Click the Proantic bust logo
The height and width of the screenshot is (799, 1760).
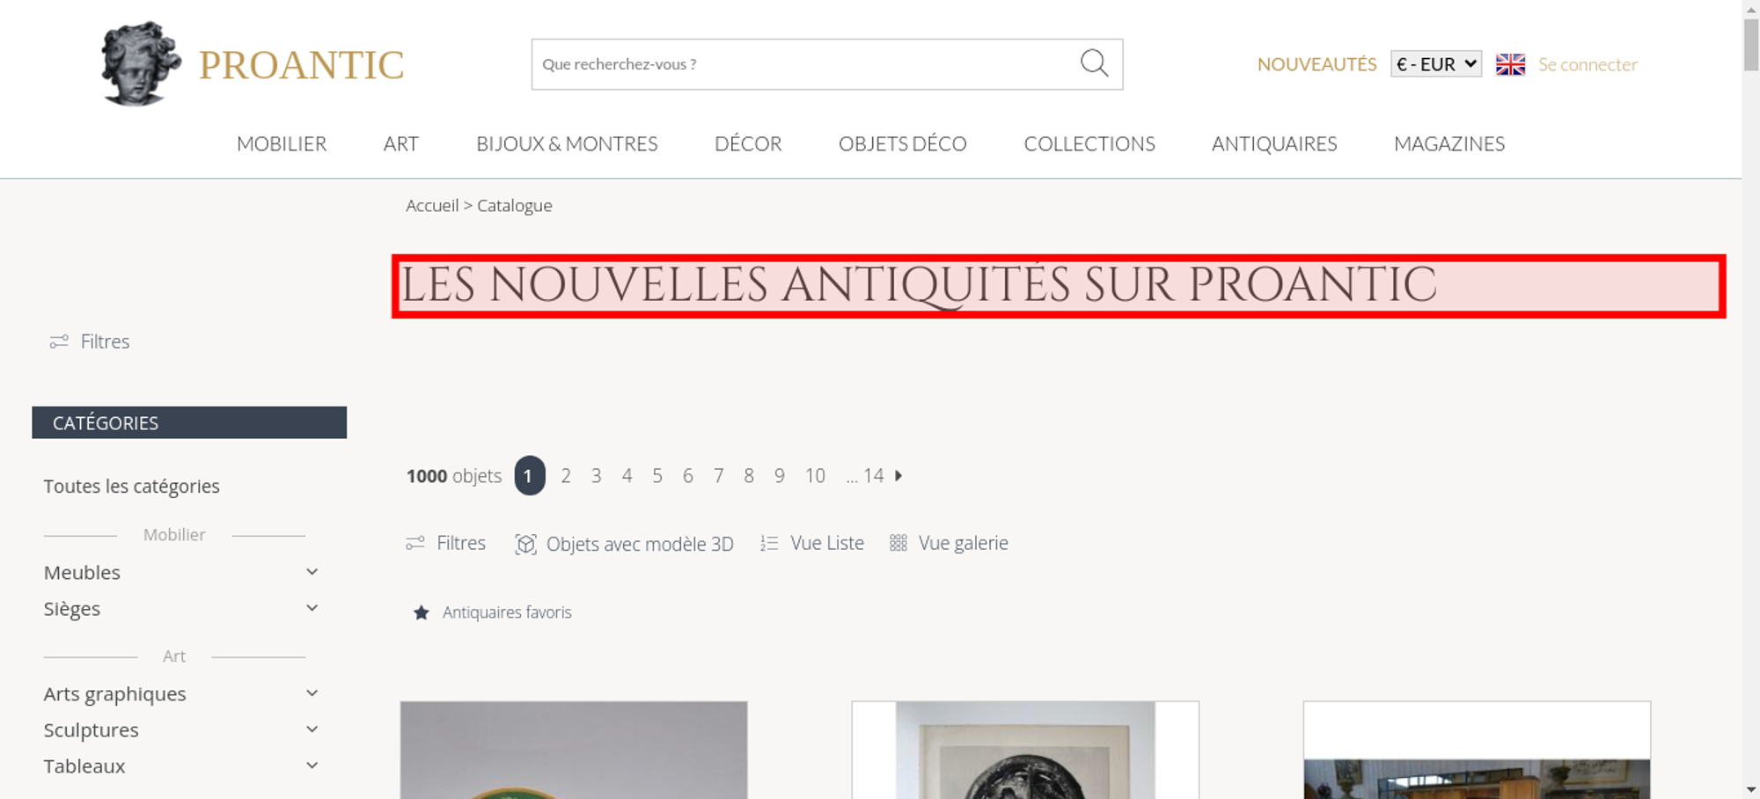click(141, 64)
